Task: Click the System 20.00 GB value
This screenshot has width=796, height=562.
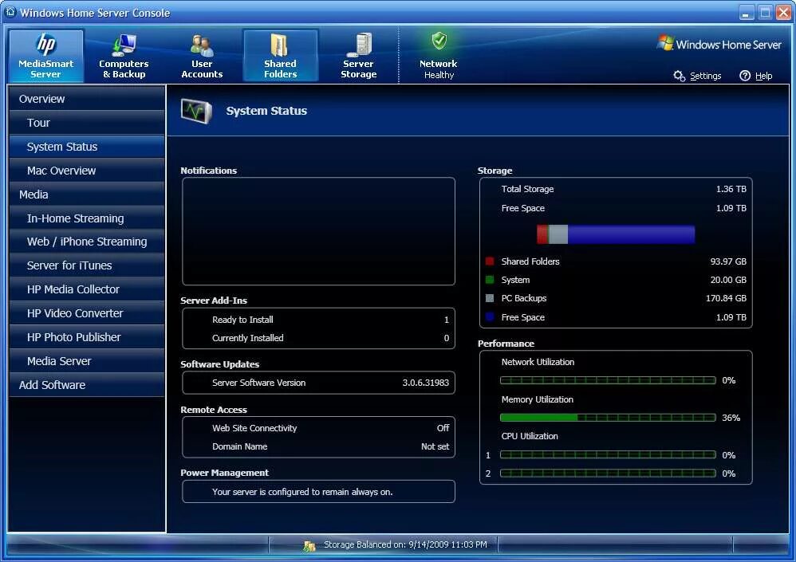Action: [728, 280]
